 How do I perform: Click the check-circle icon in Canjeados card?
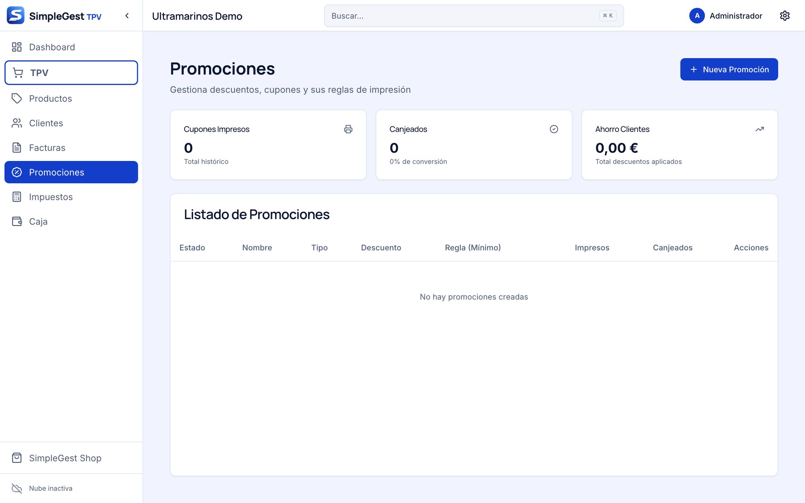point(554,129)
